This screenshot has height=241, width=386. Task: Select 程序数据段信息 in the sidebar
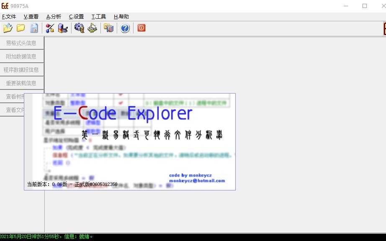(x=22, y=69)
